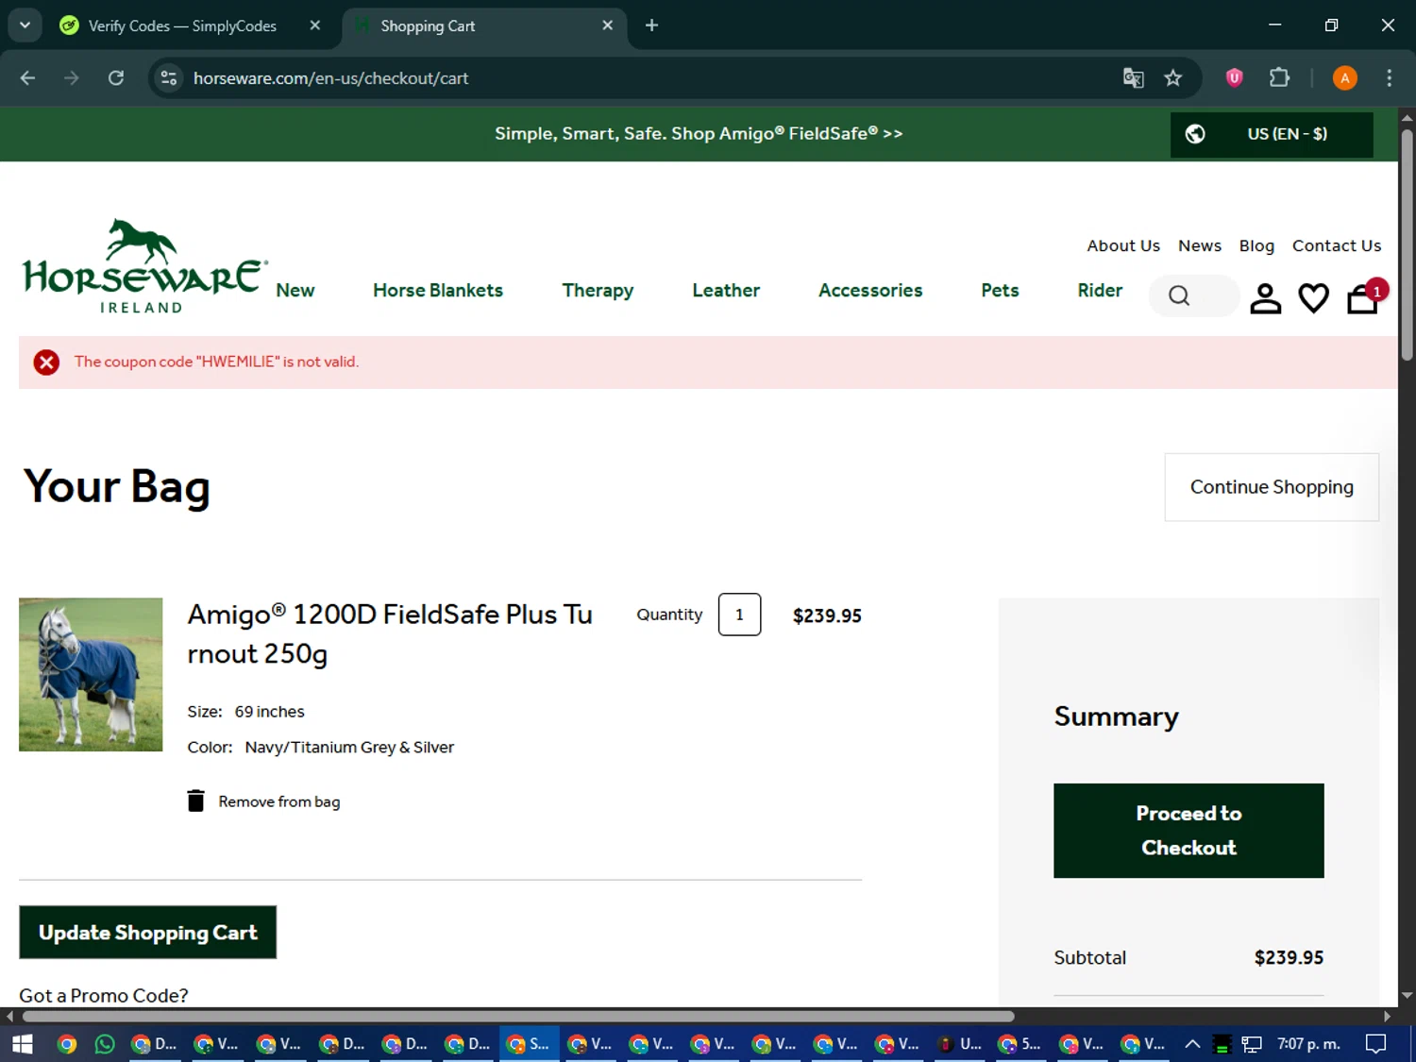Open the Amigo blanket product thumbnail

point(91,675)
